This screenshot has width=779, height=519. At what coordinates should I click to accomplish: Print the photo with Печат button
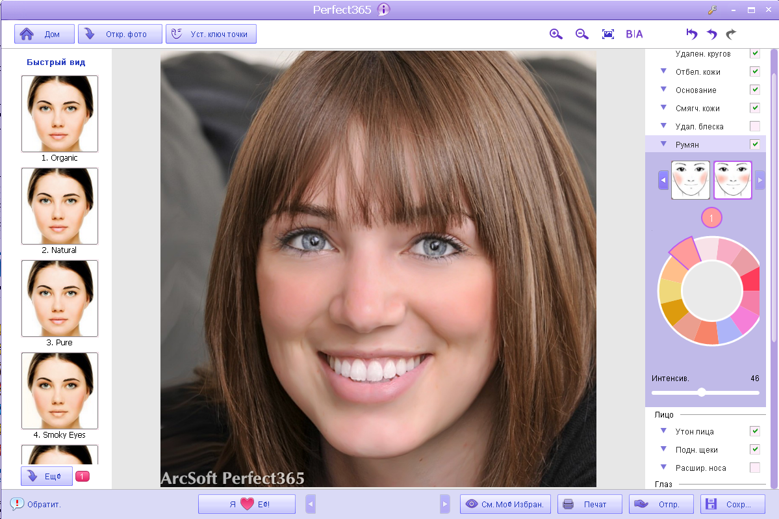click(x=590, y=504)
